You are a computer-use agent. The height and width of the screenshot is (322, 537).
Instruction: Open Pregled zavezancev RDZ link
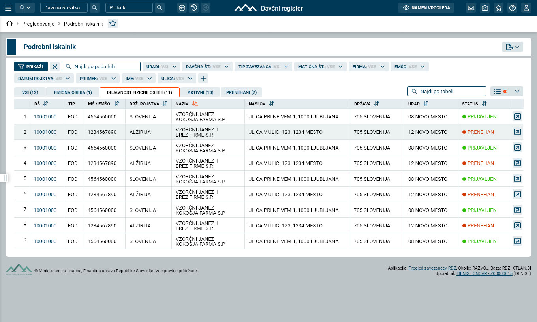click(432, 268)
